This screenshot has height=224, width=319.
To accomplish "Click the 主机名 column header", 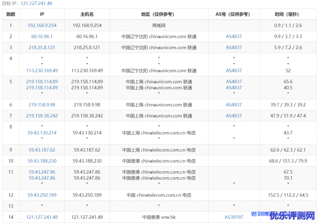I will (87, 14).
